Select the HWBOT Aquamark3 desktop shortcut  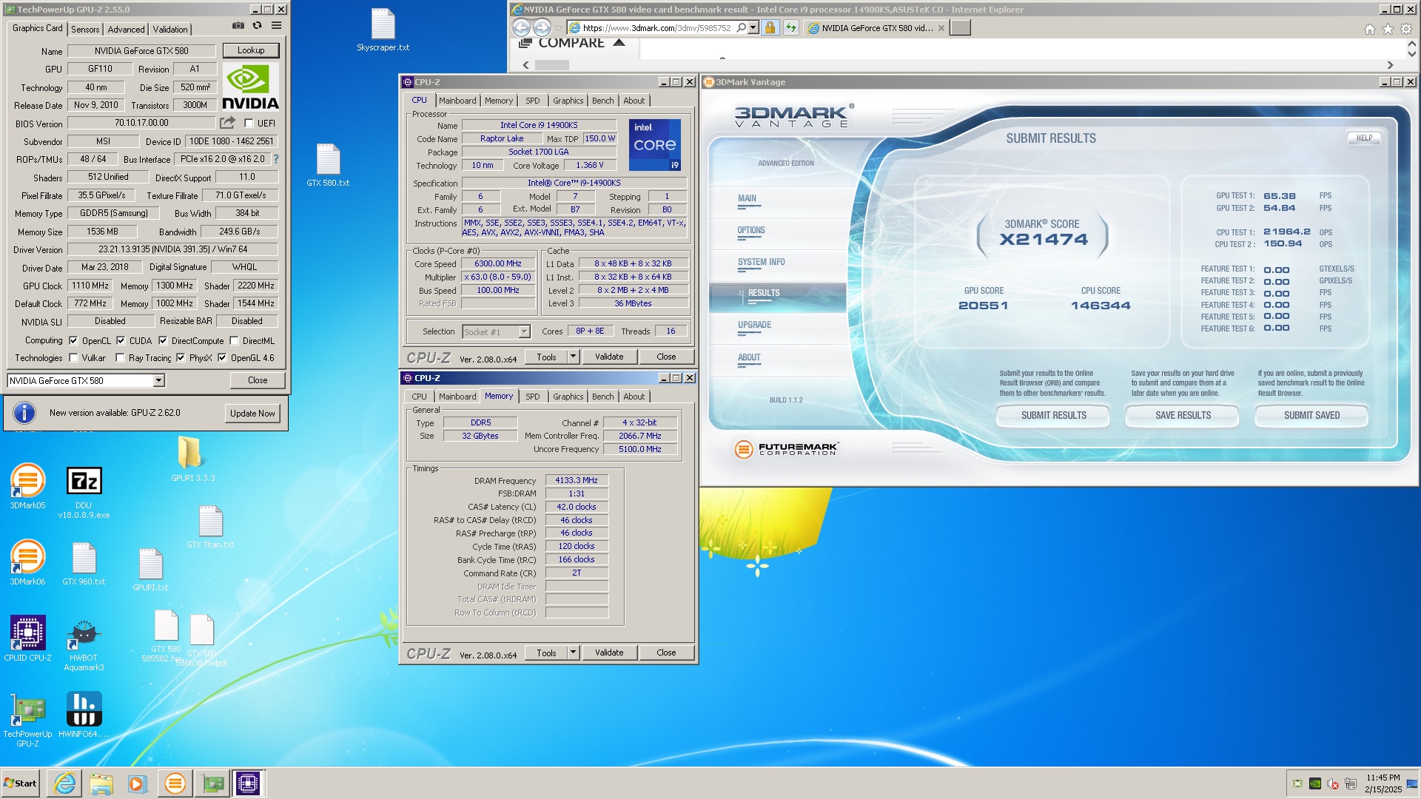(x=84, y=645)
